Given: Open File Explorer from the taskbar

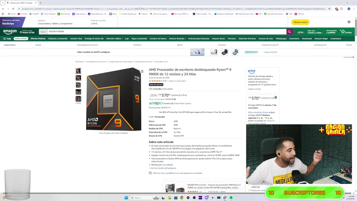Looking at the screenshot, I should [170, 198].
